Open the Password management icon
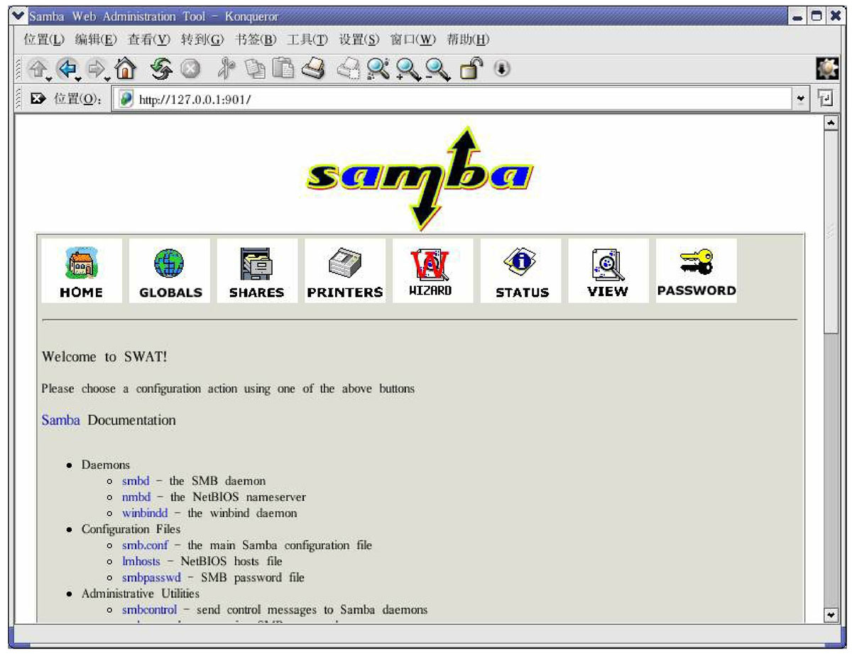Viewport: 852px width, 654px height. click(696, 271)
